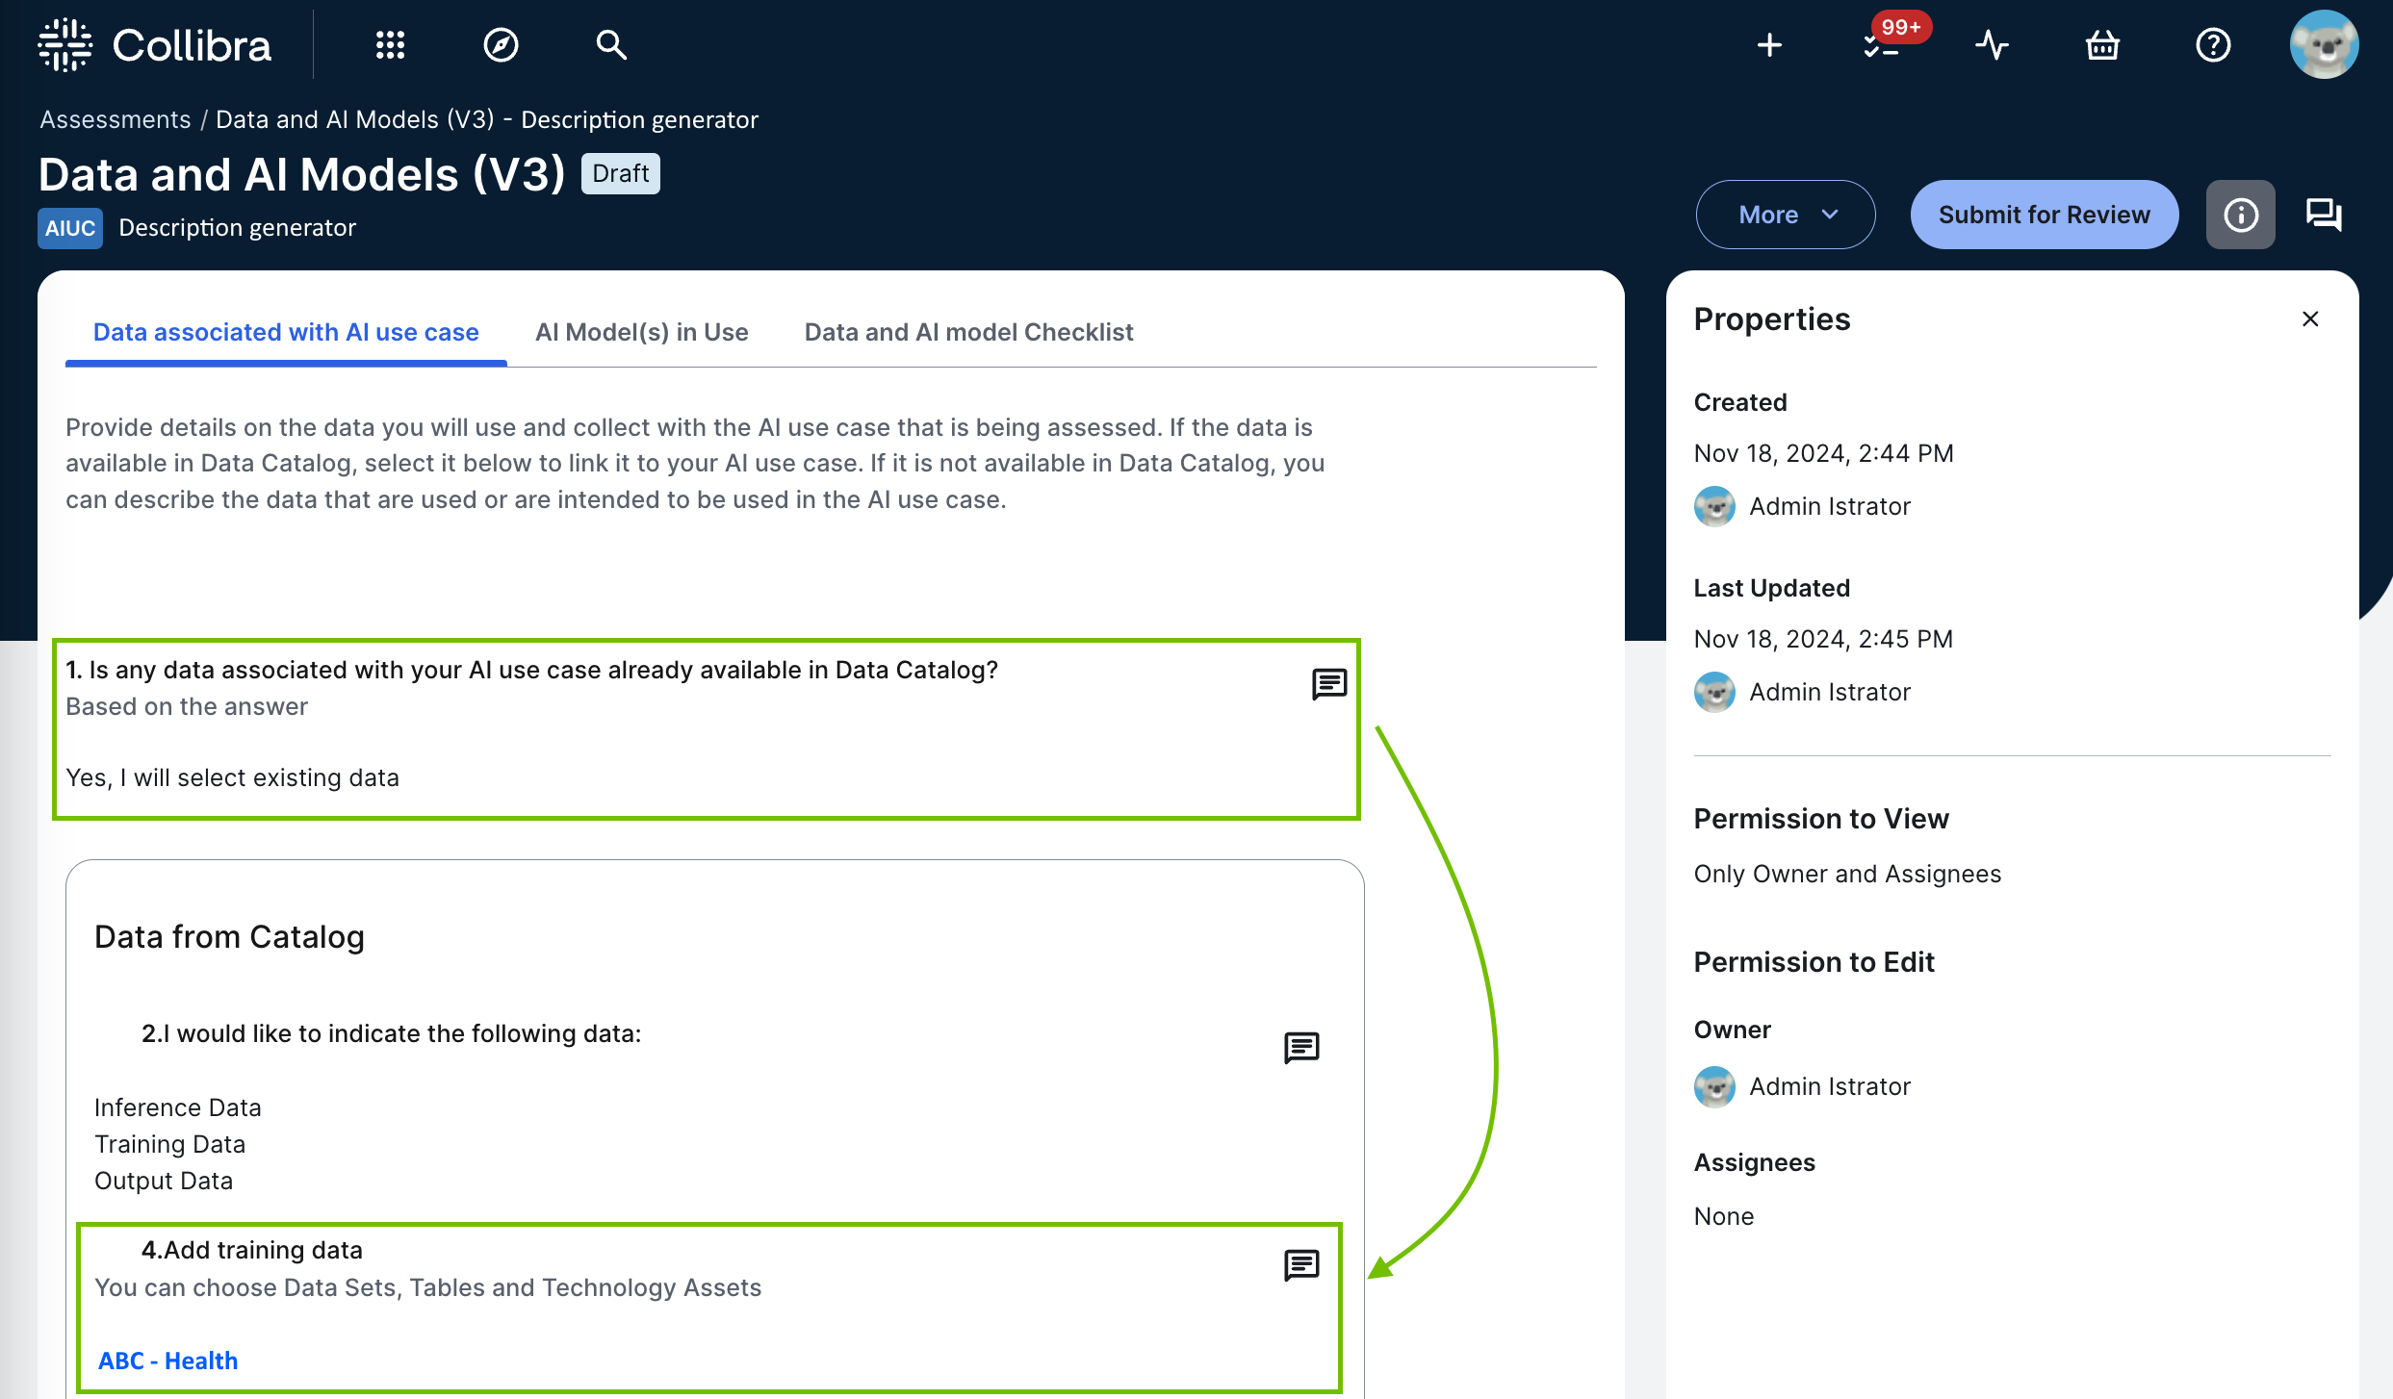Click the activity pulse icon
This screenshot has width=2393, height=1399.
[x=1992, y=45]
